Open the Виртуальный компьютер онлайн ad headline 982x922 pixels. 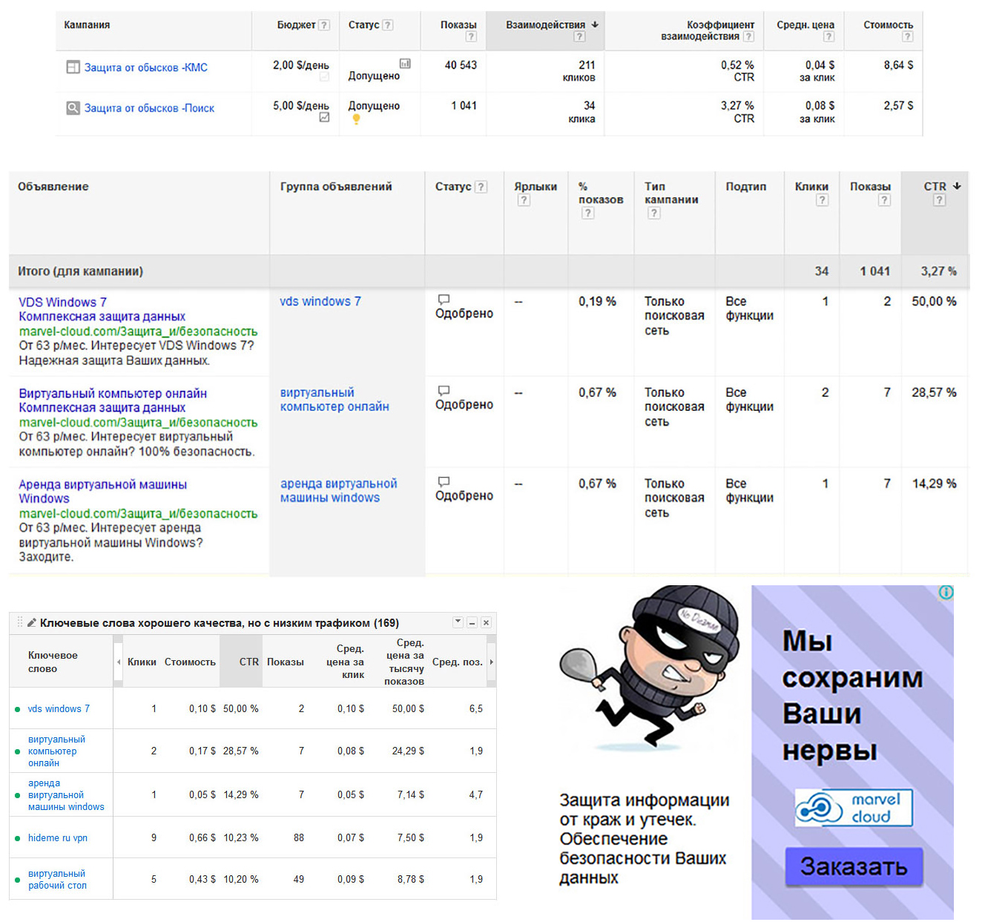pos(113,394)
